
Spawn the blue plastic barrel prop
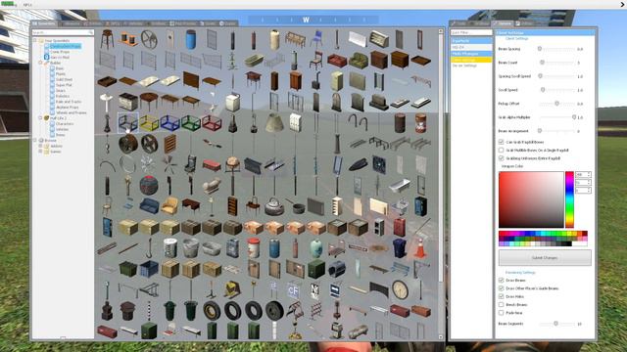pos(191,39)
